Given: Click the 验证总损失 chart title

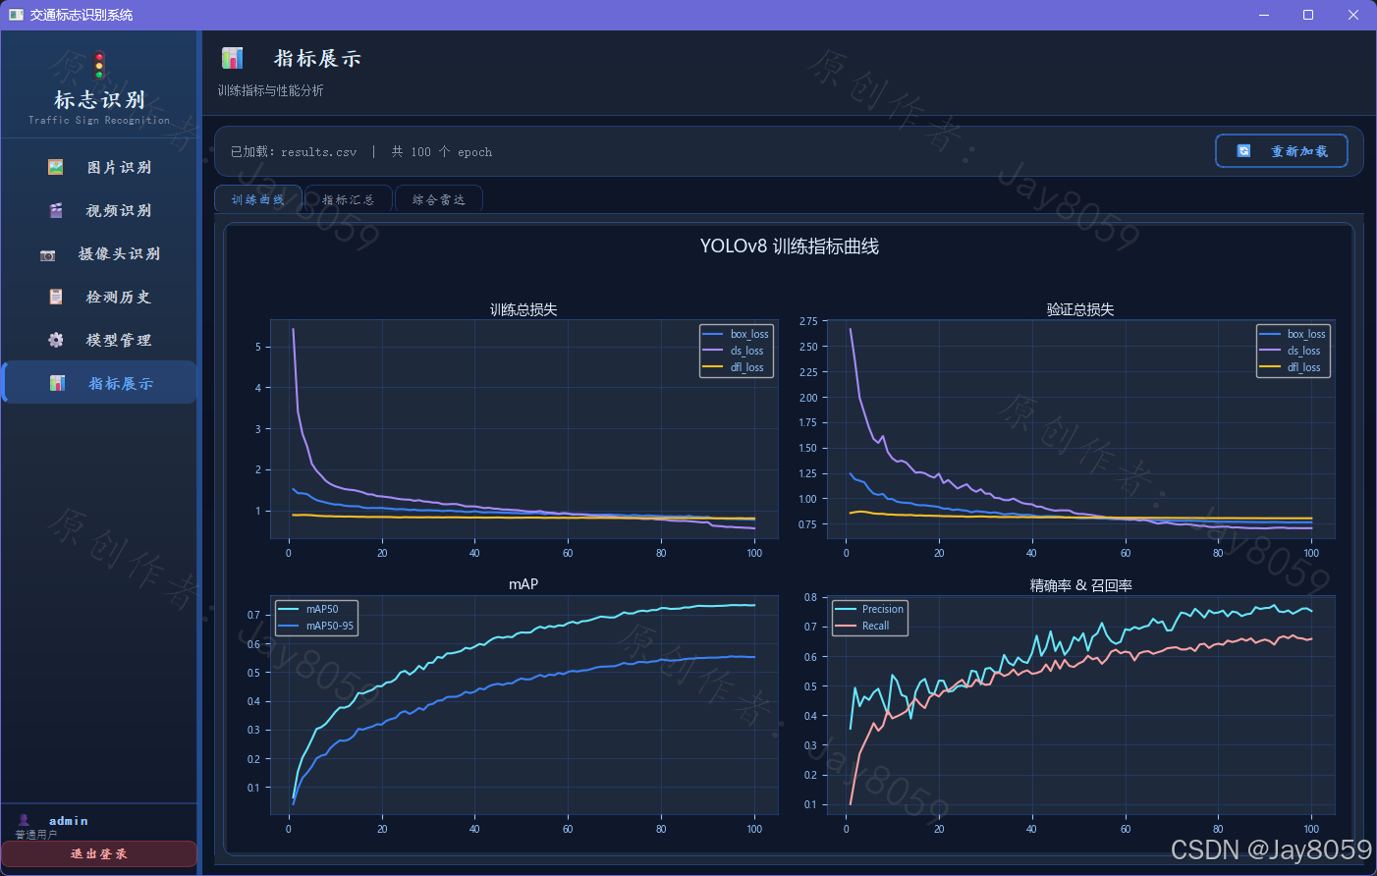Looking at the screenshot, I should tap(1080, 309).
